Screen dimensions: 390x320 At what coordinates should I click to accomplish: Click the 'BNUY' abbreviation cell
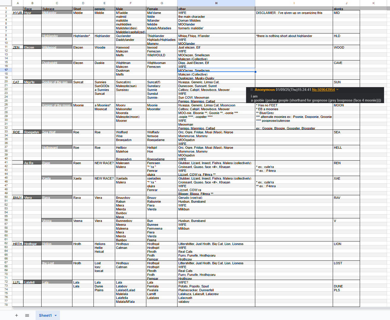click(x=18, y=198)
